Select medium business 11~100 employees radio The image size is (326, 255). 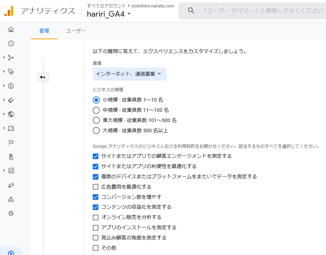coord(96,110)
